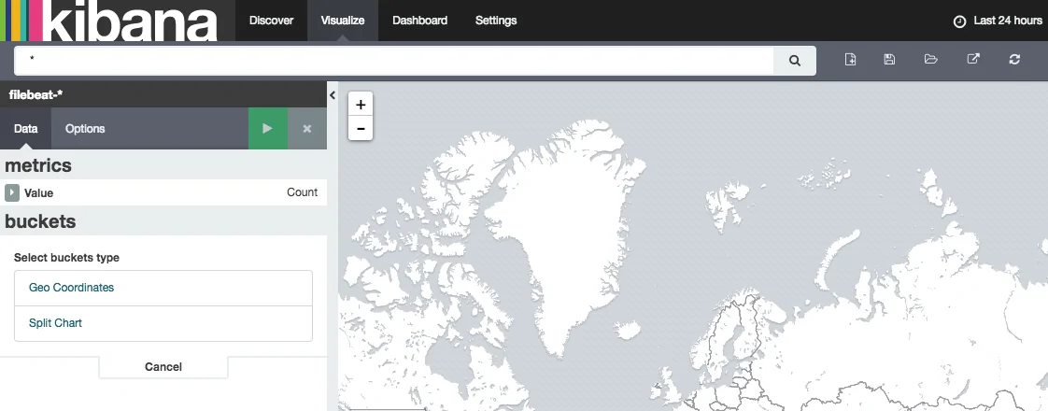Screen dimensions: 1048x411
Task: Refresh using the circular arrows icon
Action: (1014, 60)
